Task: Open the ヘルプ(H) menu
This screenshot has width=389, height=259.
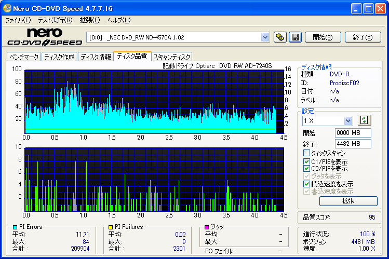Action: click(119, 20)
